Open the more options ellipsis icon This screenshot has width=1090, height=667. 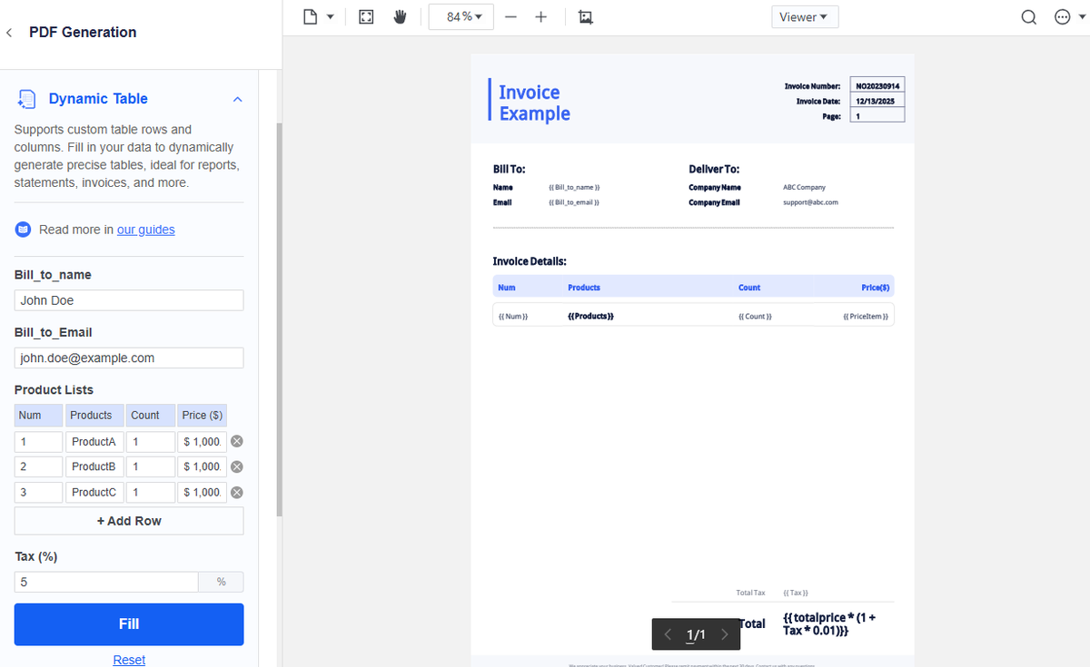click(1062, 17)
